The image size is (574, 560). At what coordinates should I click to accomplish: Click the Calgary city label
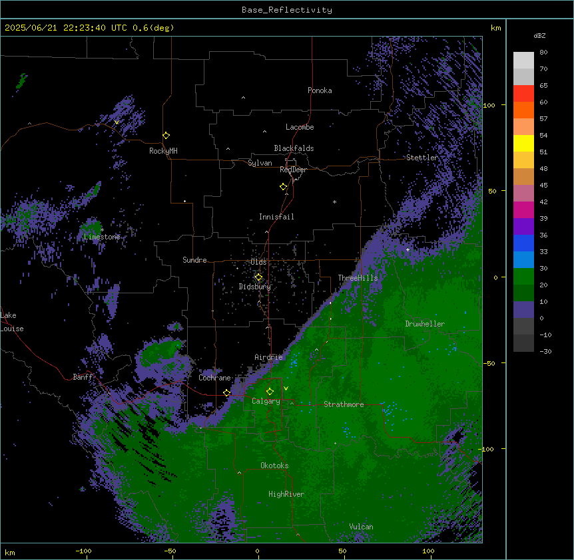click(x=266, y=401)
